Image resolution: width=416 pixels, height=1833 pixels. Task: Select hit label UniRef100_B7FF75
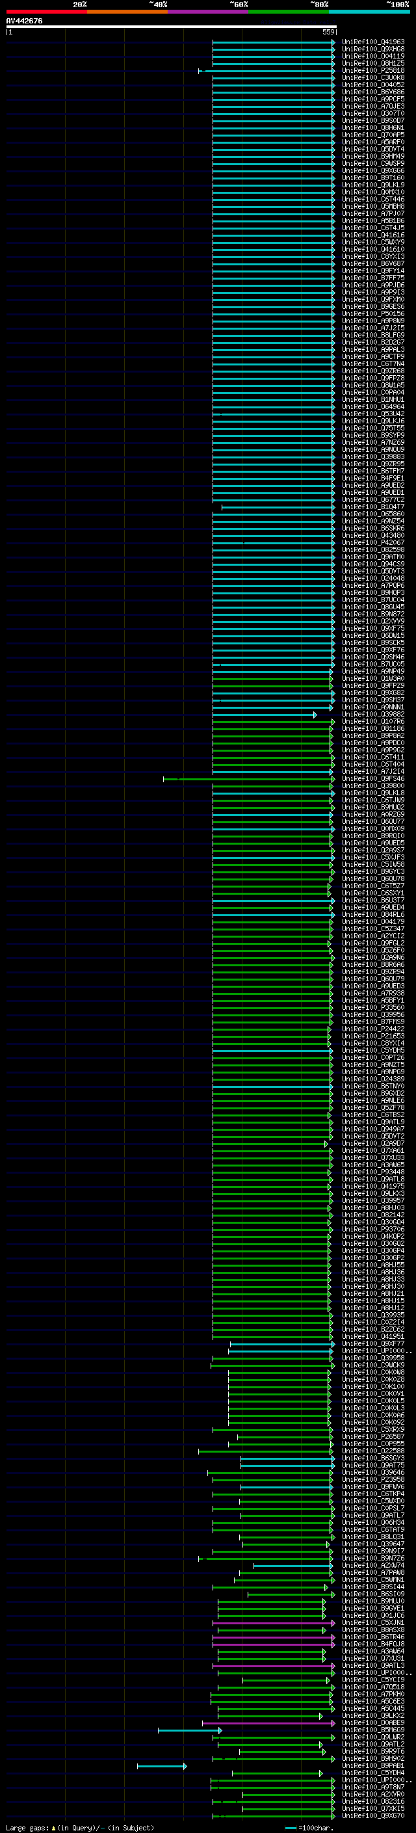(372, 278)
